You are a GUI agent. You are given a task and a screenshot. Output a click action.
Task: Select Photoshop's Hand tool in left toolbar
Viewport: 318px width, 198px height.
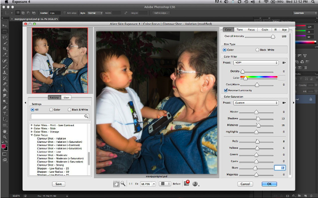pos(5,131)
